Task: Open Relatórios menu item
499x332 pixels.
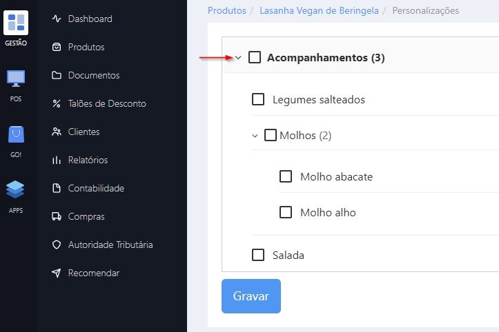Action: [x=88, y=160]
